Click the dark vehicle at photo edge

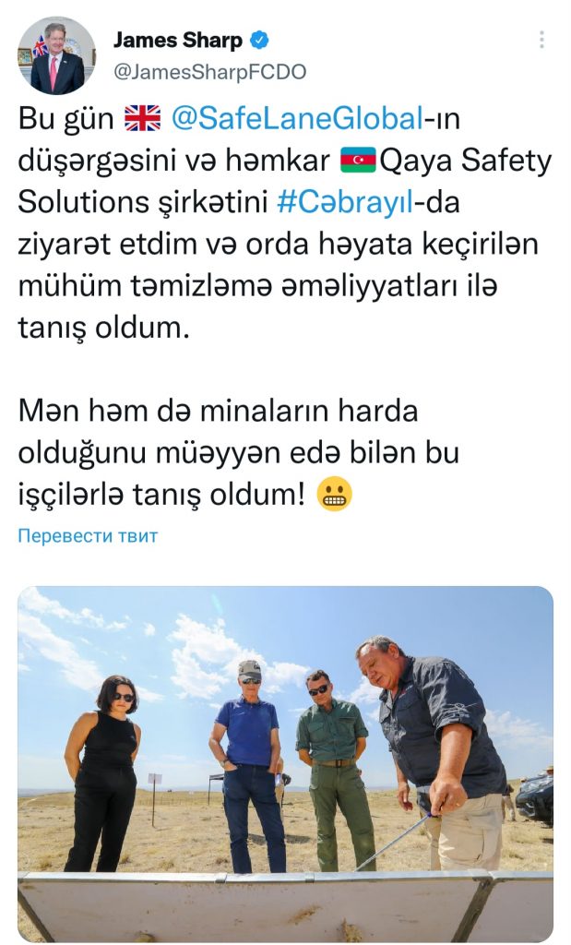[x=535, y=799]
